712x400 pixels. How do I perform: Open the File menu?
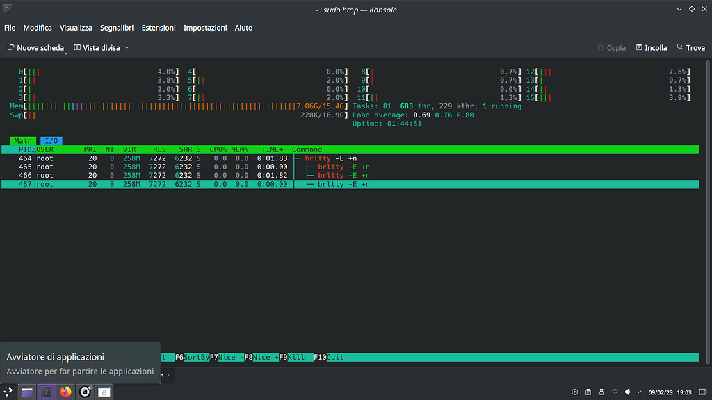click(x=10, y=28)
